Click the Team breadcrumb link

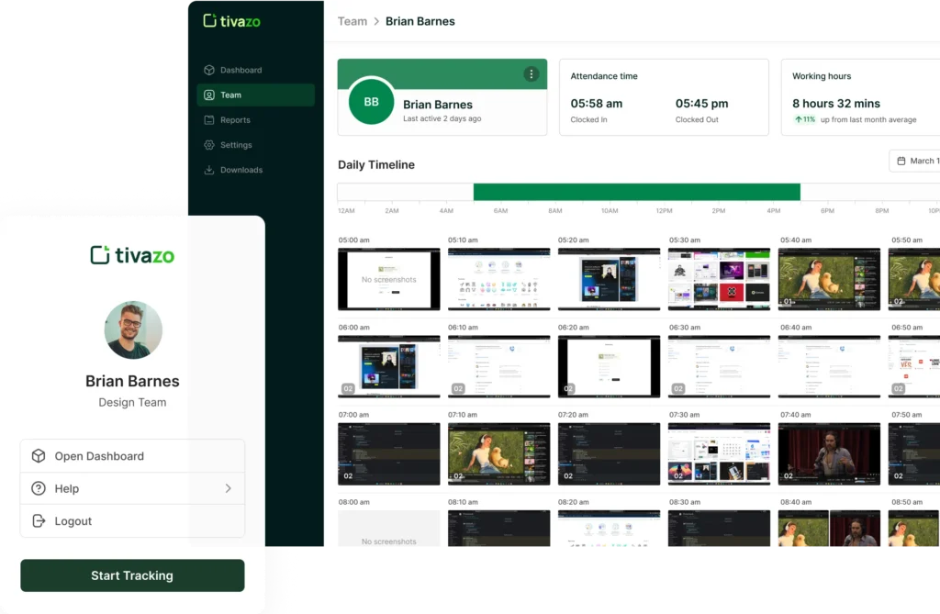click(x=352, y=21)
